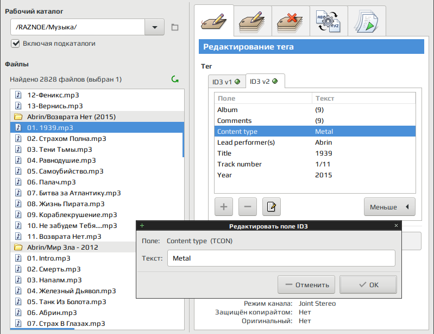The width and height of the screenshot is (434, 334).
Task: Close the Редактировать поле ID3 dialog
Action: click(396, 226)
